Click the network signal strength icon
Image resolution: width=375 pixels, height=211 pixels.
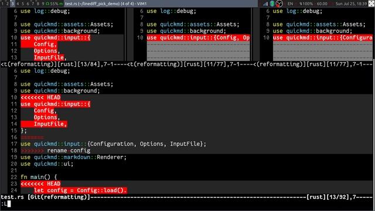(265, 4)
